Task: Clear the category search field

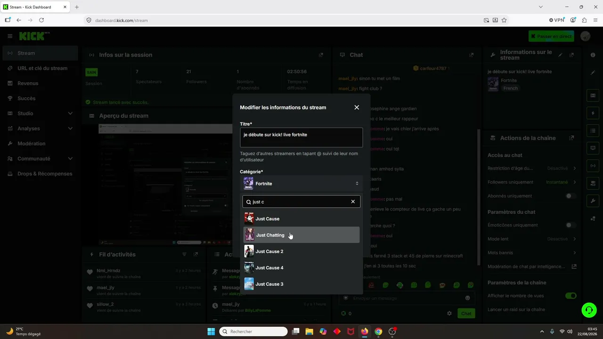Action: tap(353, 202)
